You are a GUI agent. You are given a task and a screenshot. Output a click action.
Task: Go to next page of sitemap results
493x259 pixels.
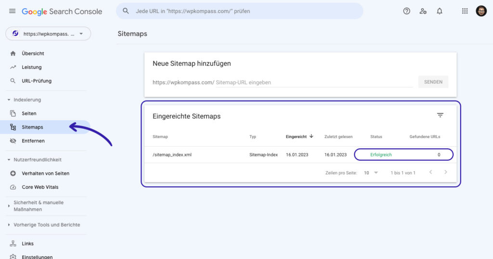click(446, 172)
